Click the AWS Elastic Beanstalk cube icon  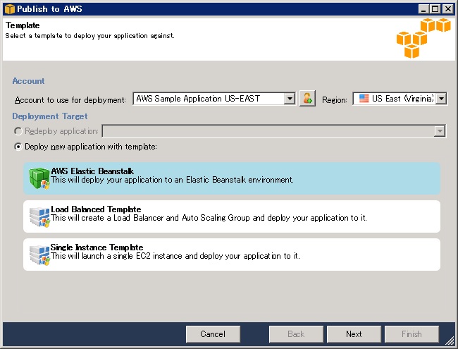(x=39, y=178)
